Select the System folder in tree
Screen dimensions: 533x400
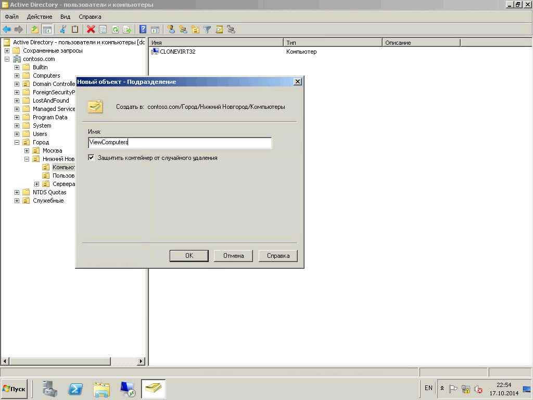pos(42,126)
